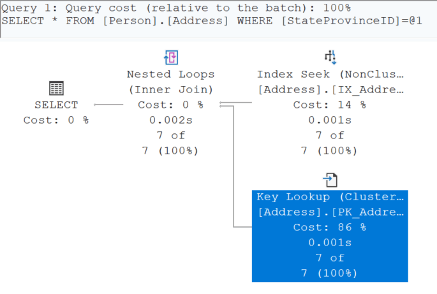Screen dimensions: 437x294
Task: Click the Nested Loops title text
Action: (170, 75)
